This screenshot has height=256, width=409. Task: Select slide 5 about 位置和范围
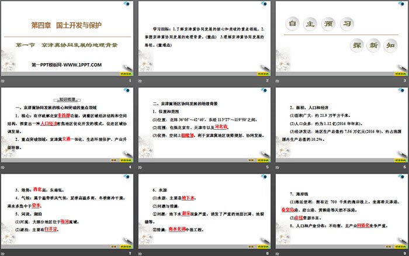(x=204, y=124)
